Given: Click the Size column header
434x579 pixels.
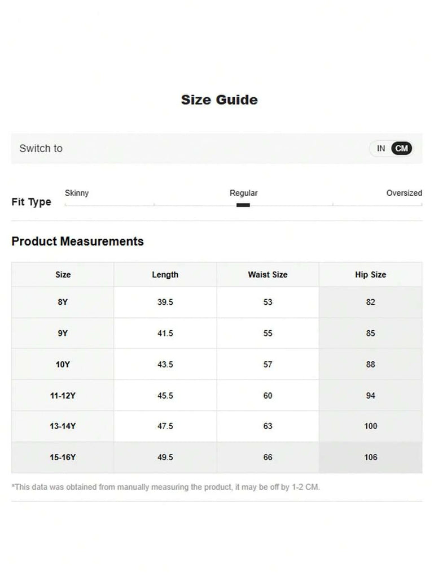Looking at the screenshot, I should [63, 275].
